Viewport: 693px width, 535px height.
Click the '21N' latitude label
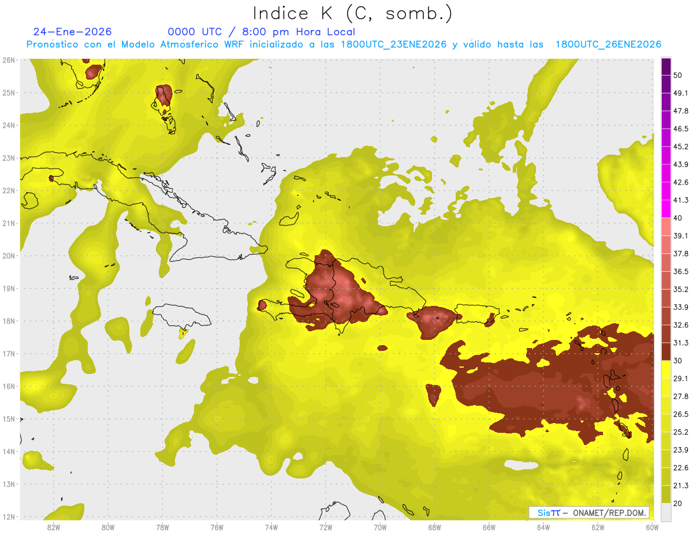[8, 223]
